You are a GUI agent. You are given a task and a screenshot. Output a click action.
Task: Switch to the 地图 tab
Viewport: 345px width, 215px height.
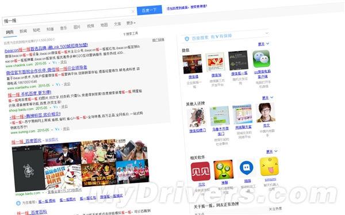(x=104, y=25)
